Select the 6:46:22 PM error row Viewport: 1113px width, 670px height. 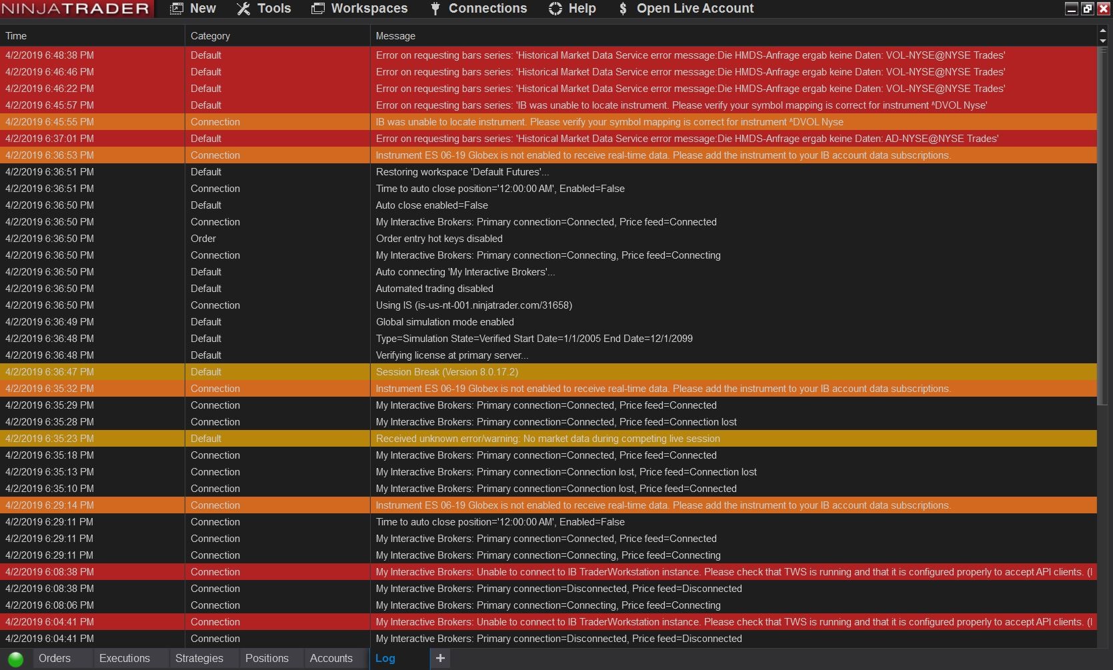click(x=548, y=89)
